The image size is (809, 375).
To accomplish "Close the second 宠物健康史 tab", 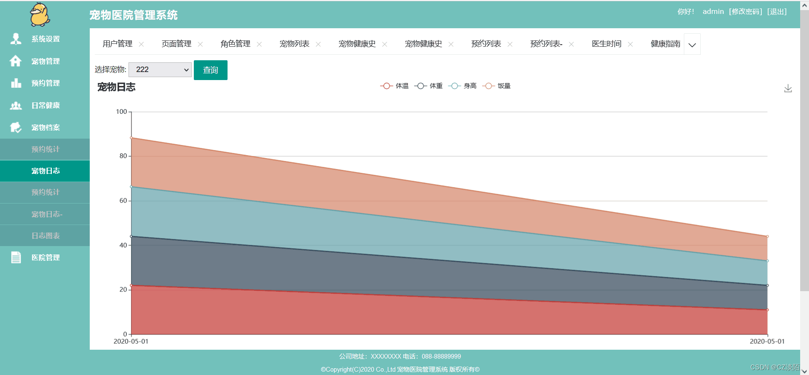I will tap(451, 44).
